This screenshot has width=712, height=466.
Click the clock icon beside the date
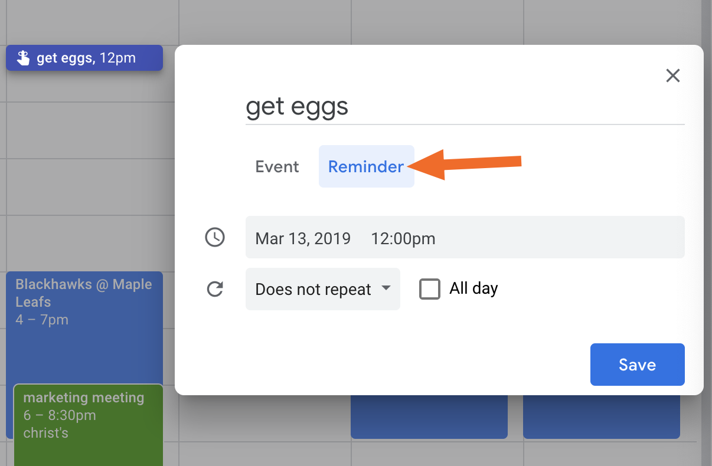click(x=215, y=237)
